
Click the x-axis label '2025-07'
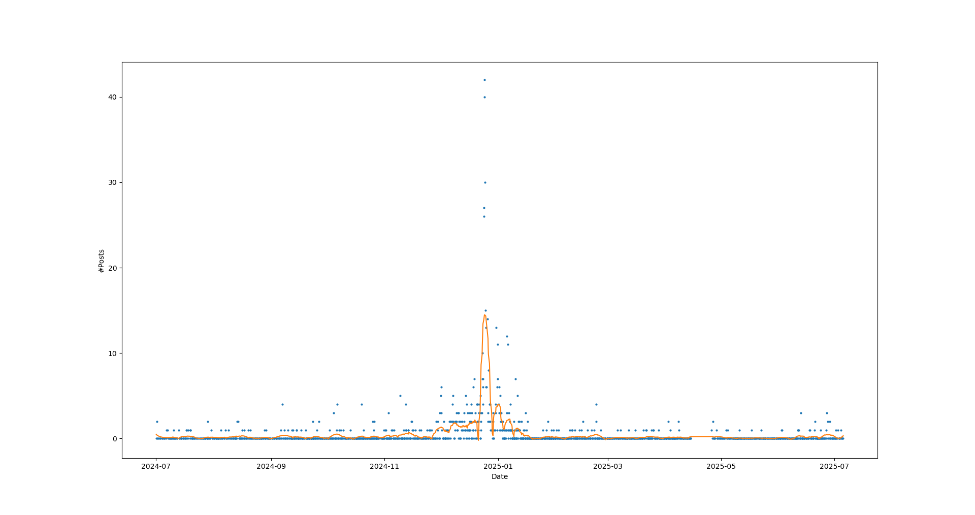[x=834, y=466]
